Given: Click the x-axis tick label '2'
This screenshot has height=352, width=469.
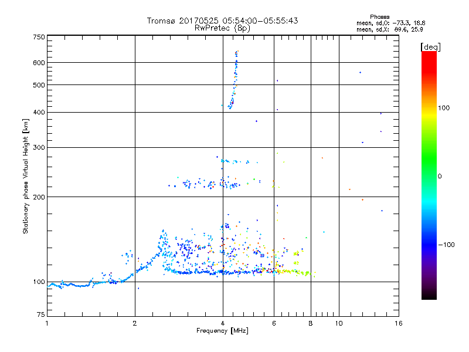Looking at the screenshot, I should [x=135, y=323].
